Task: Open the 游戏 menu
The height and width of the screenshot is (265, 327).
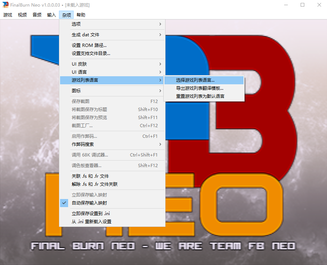Action: (8, 15)
